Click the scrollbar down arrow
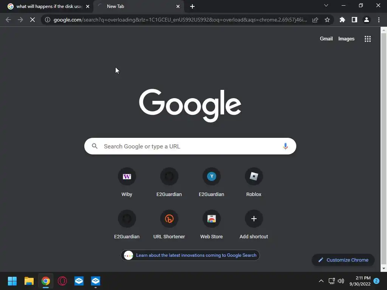Image resolution: width=387 pixels, height=290 pixels. pos(384,268)
